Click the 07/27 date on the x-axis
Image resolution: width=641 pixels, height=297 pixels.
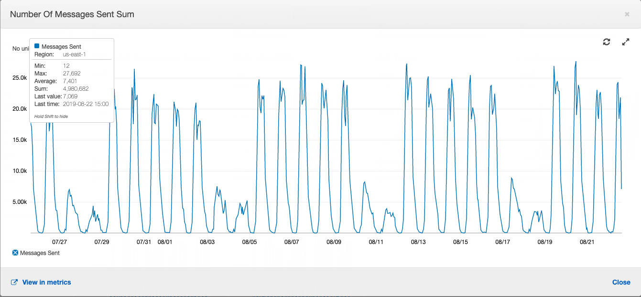click(x=59, y=242)
